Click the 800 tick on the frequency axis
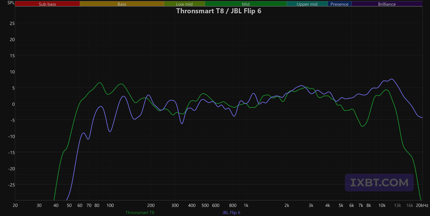 coord(233,205)
